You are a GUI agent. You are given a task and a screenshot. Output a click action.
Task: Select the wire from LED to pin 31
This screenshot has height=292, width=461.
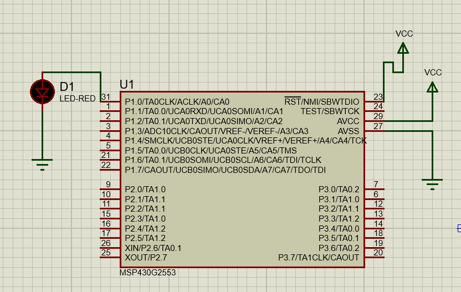coord(71,72)
